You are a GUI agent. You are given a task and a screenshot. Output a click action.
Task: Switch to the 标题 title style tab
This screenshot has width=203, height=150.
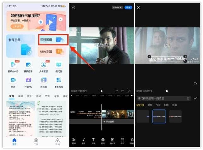point(166,105)
